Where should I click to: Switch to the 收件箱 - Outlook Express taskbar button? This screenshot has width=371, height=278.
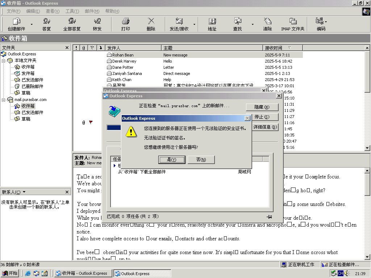(83, 273)
